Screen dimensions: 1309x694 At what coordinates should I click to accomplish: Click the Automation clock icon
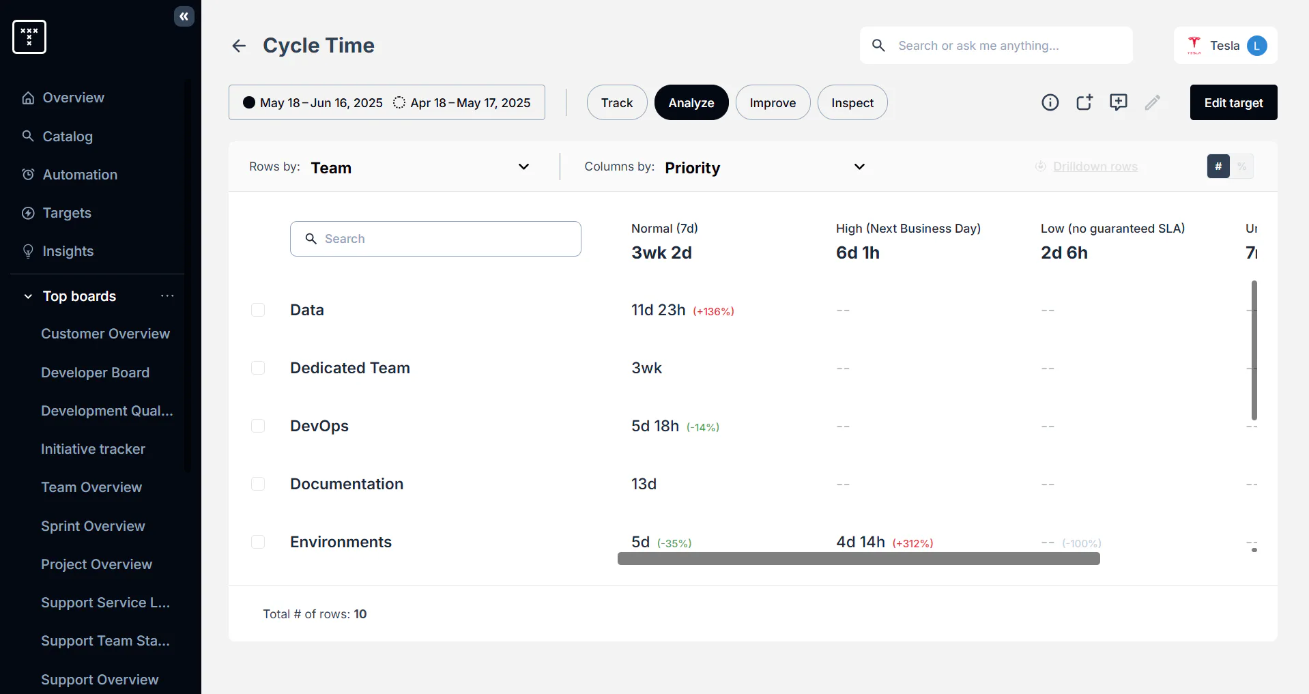(x=28, y=174)
